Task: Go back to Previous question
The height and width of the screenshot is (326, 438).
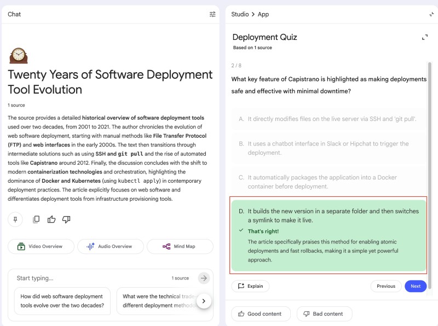Action: [x=386, y=286]
